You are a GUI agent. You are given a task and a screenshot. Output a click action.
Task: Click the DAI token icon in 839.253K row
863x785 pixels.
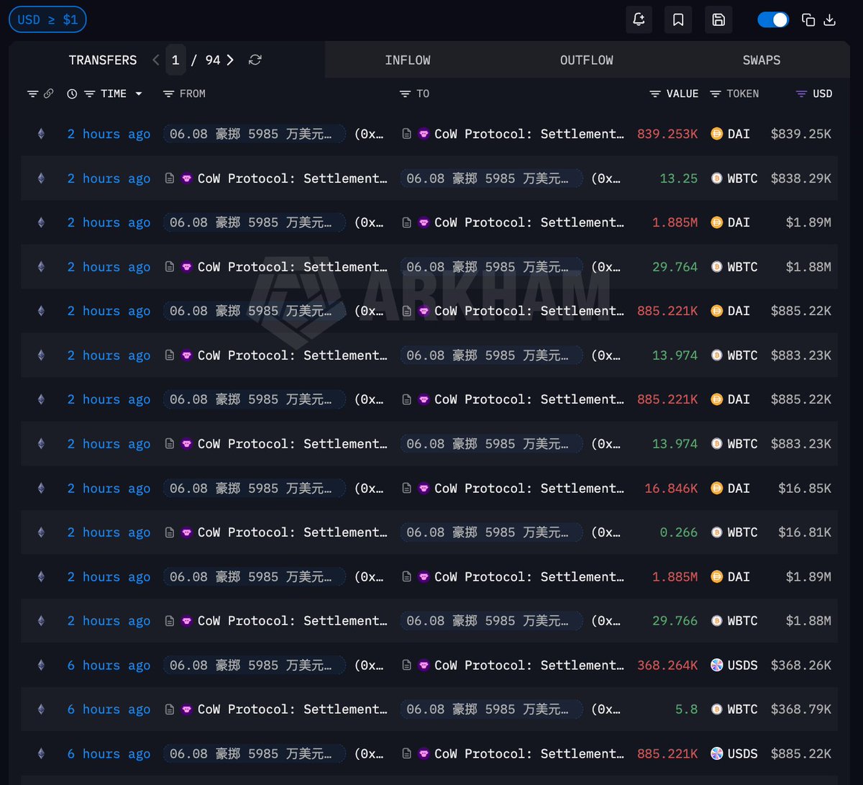click(x=716, y=134)
